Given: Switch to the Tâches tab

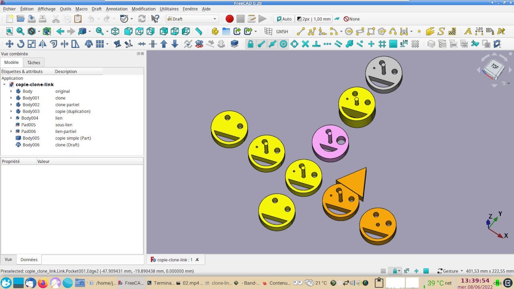Looking at the screenshot, I should [x=34, y=63].
